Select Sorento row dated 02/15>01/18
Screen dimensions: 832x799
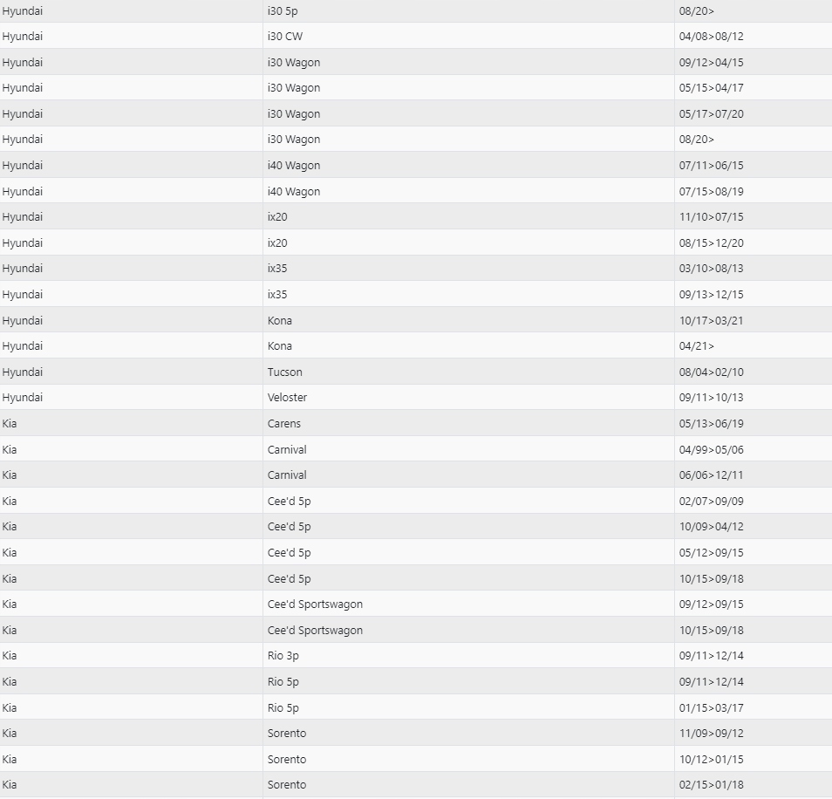pos(416,785)
